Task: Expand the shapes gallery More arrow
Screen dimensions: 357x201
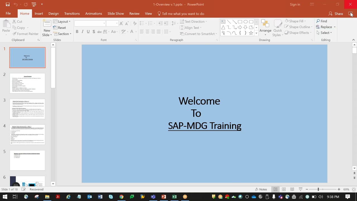Action: (256, 33)
